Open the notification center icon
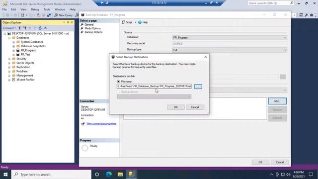The image size is (318, 179). coord(311,175)
